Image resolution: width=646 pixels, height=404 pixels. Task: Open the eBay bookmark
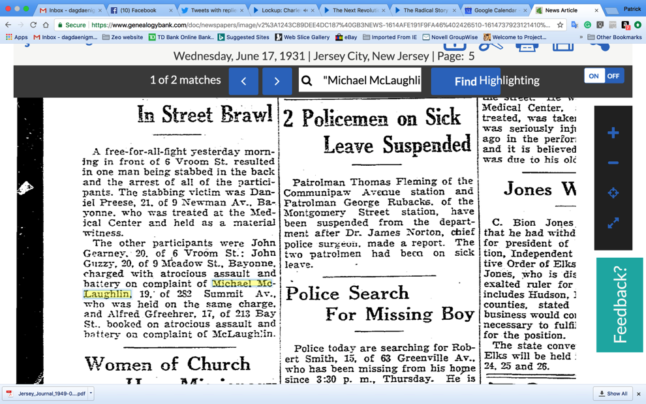click(x=346, y=37)
